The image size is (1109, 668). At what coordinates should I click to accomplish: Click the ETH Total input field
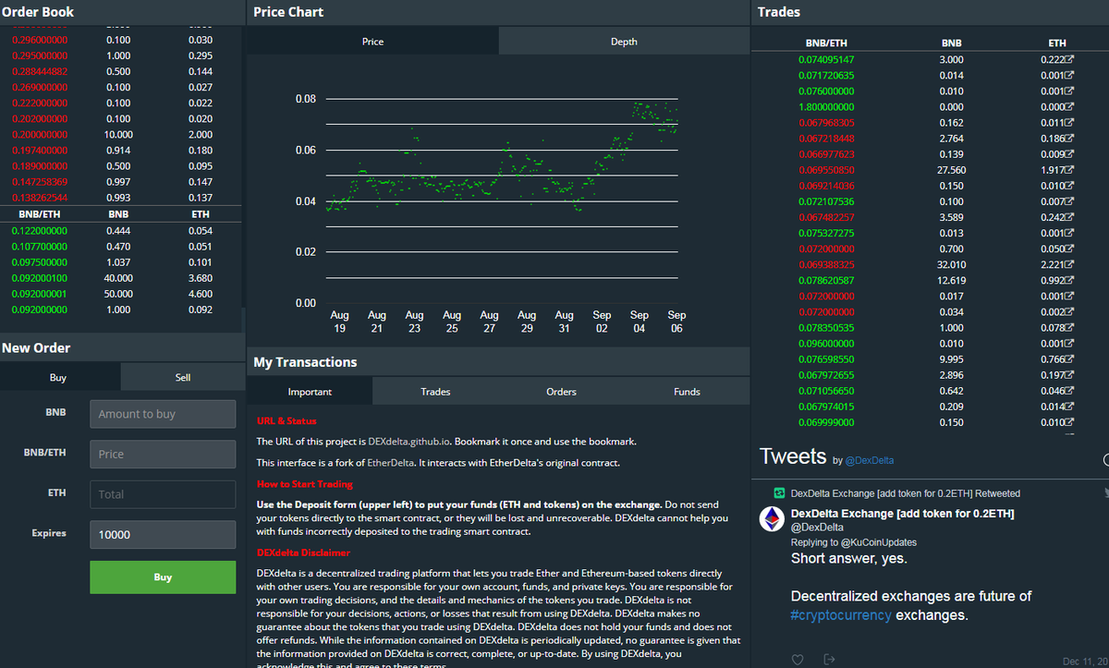click(x=163, y=494)
